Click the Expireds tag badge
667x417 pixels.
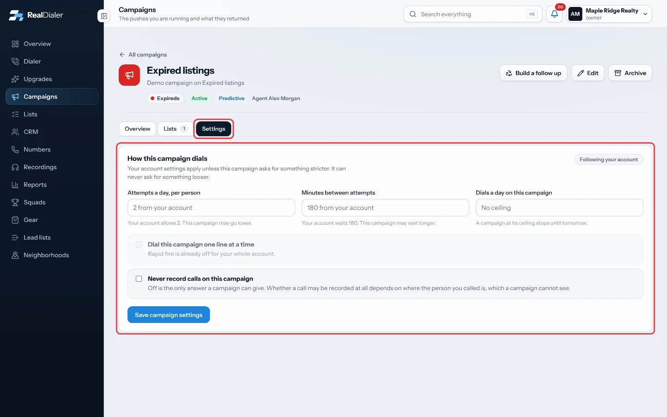[165, 98]
